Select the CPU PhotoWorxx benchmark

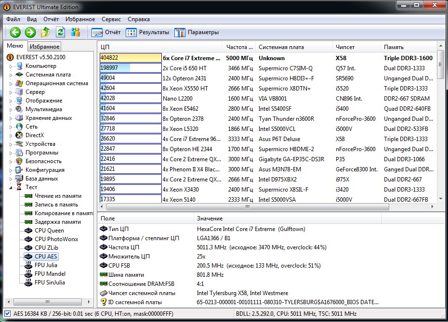pos(56,239)
